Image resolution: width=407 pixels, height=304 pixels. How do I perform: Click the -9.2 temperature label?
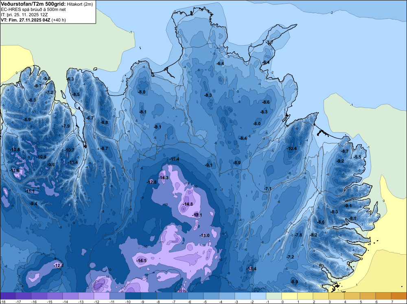click(x=340, y=161)
